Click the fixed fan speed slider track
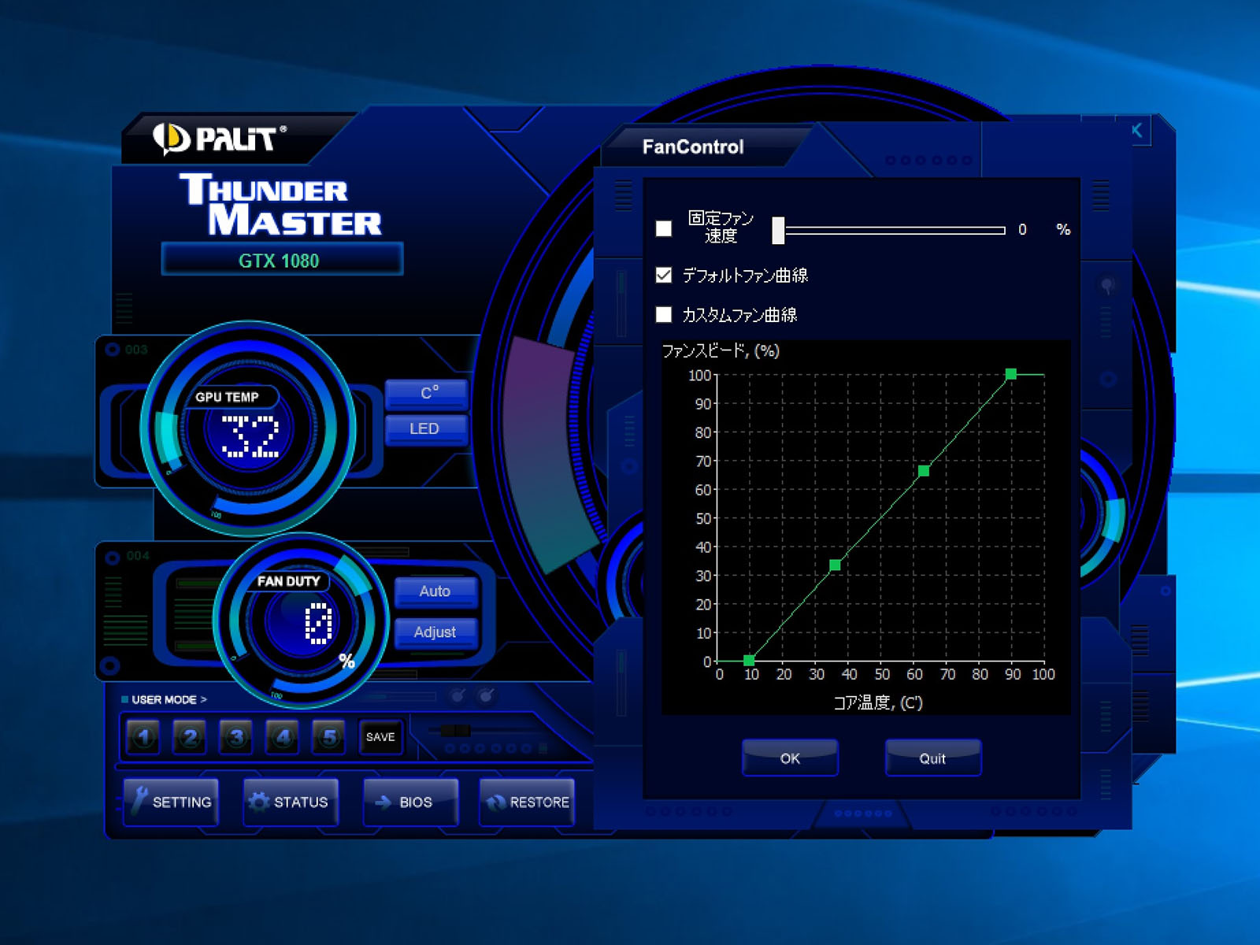This screenshot has height=945, width=1260. (x=895, y=230)
